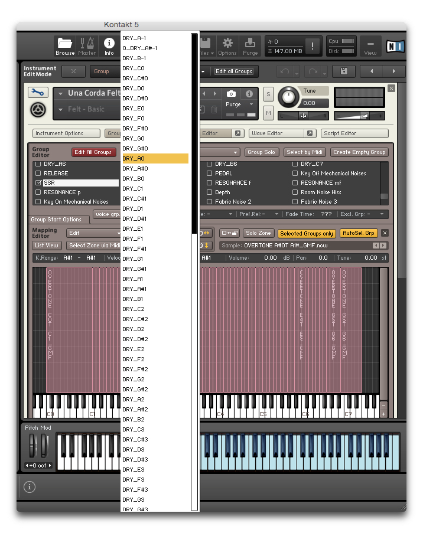Screen dimensions: 423x533
Task: Toggle Key Off Mechanical Noises checkbox
Action: click(295, 173)
